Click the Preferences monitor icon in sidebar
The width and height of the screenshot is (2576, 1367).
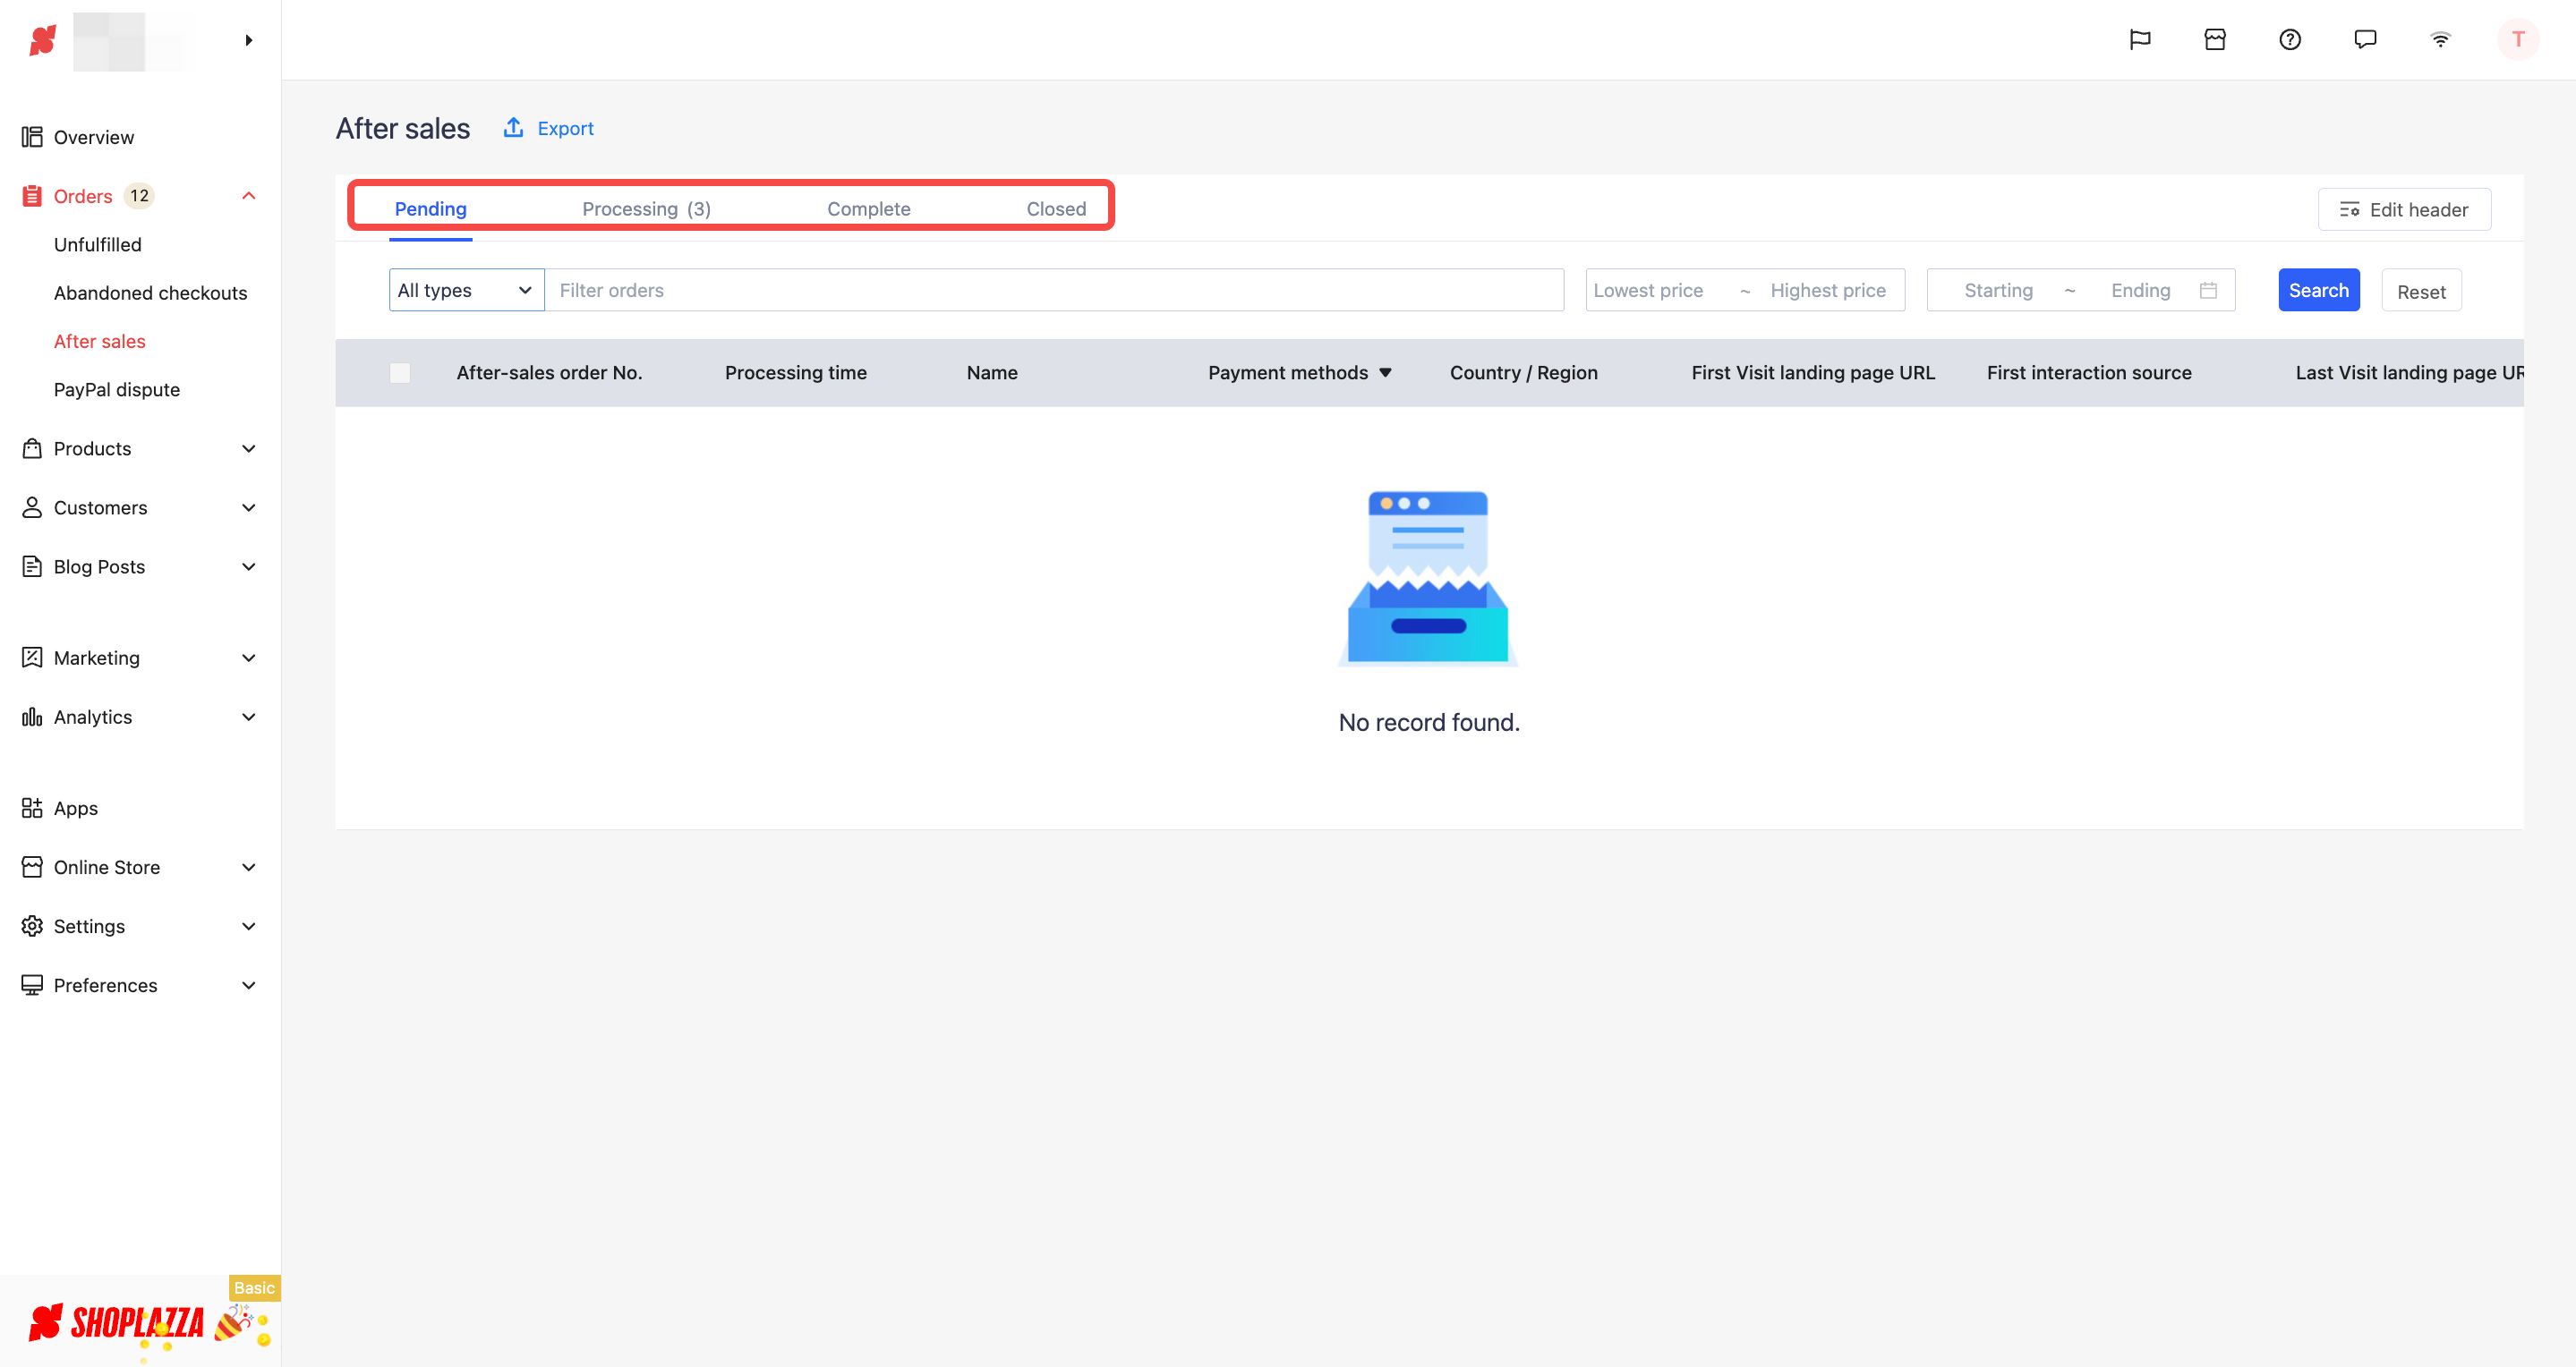tap(32, 985)
